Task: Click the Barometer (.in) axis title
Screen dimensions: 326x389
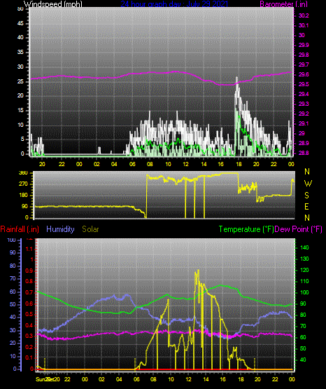Action: click(x=283, y=4)
